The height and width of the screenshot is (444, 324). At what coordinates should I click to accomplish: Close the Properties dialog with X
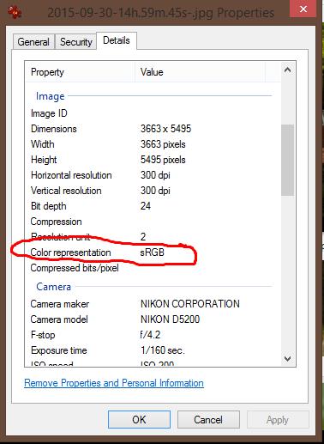303,9
